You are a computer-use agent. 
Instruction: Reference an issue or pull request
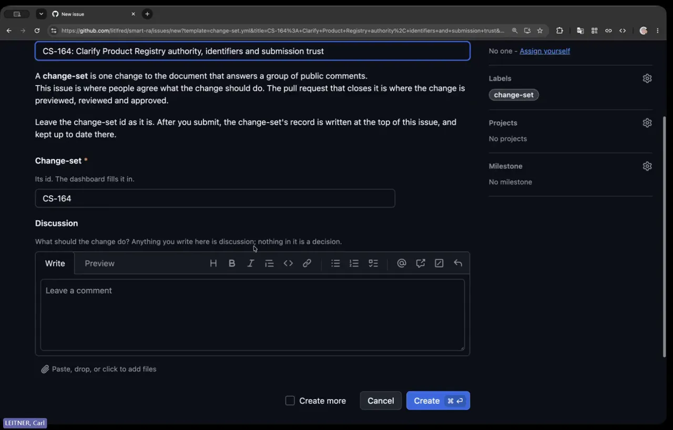[x=421, y=263]
